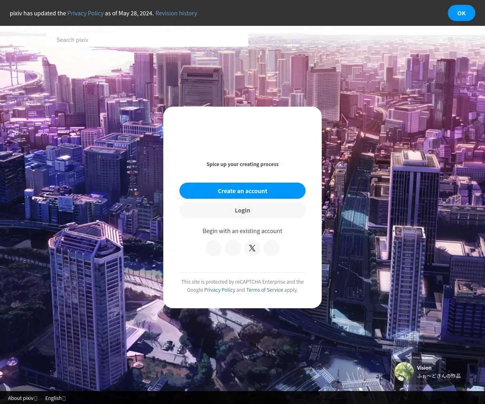Open the Terms of Service link
The image size is (485, 404).
(x=264, y=290)
